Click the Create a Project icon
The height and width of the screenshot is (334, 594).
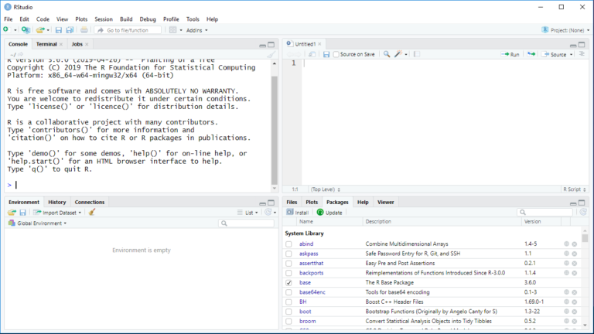point(26,30)
